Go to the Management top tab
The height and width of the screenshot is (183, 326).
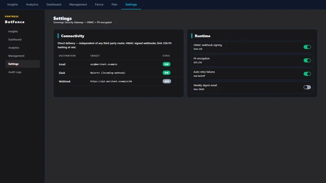pyautogui.click(x=78, y=4)
